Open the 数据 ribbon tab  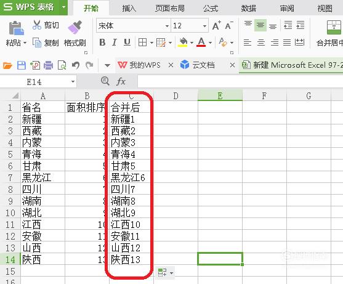(249, 8)
